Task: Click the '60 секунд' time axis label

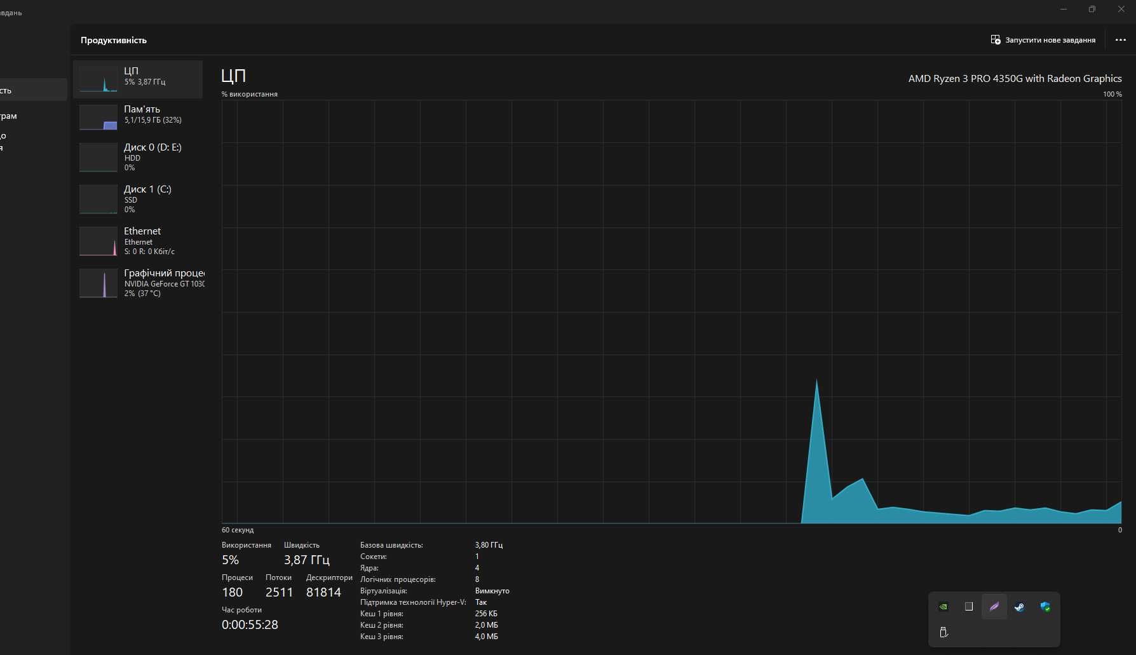Action: (238, 530)
